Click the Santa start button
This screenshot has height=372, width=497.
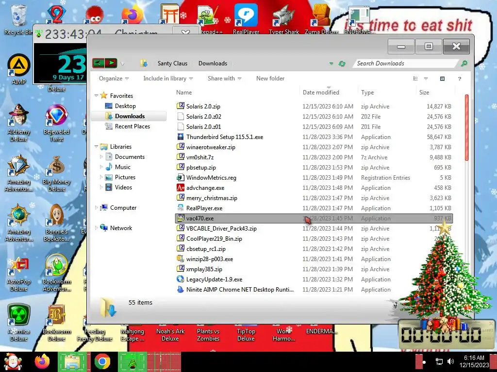[x=12, y=362]
